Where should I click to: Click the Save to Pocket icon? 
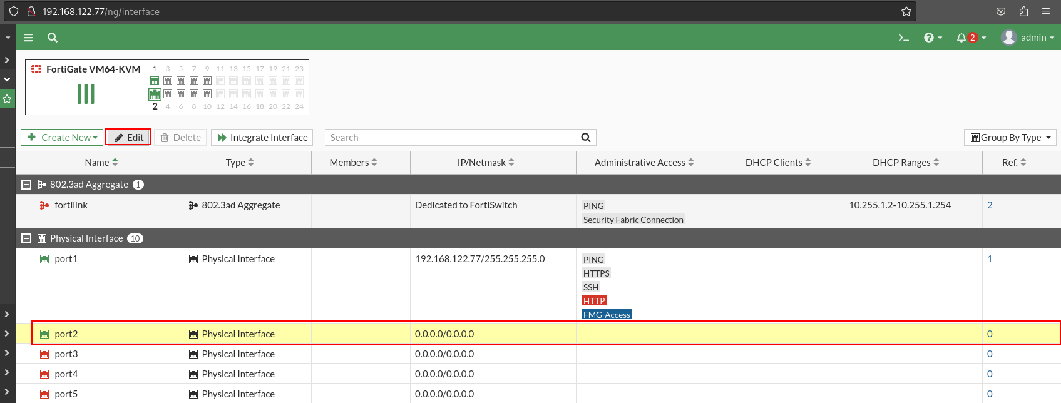pyautogui.click(x=1001, y=11)
